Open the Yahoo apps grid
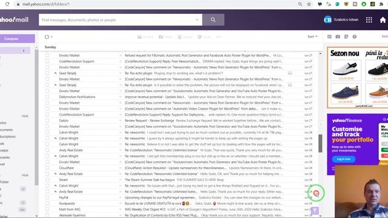 click(369, 20)
